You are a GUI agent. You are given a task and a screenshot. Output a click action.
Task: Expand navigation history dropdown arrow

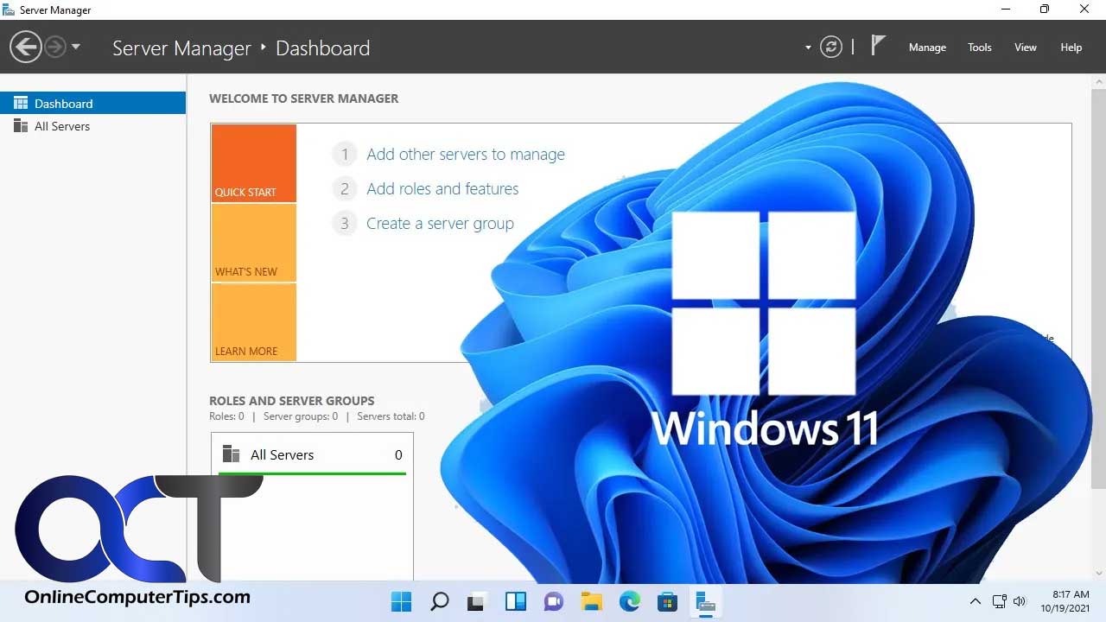click(76, 47)
